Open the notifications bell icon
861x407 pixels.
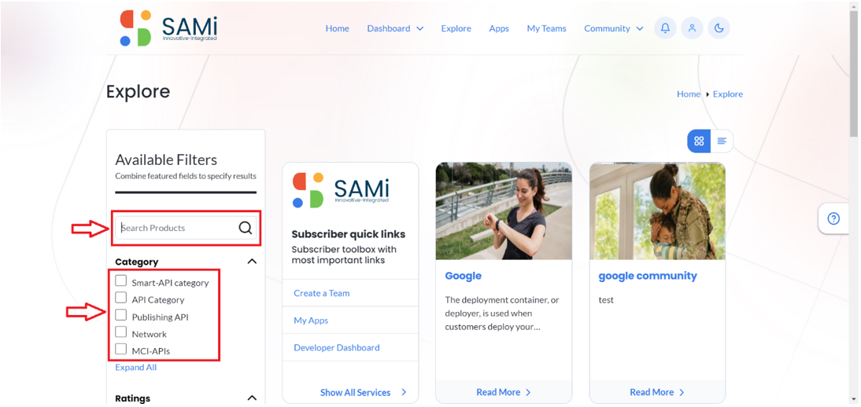(665, 28)
